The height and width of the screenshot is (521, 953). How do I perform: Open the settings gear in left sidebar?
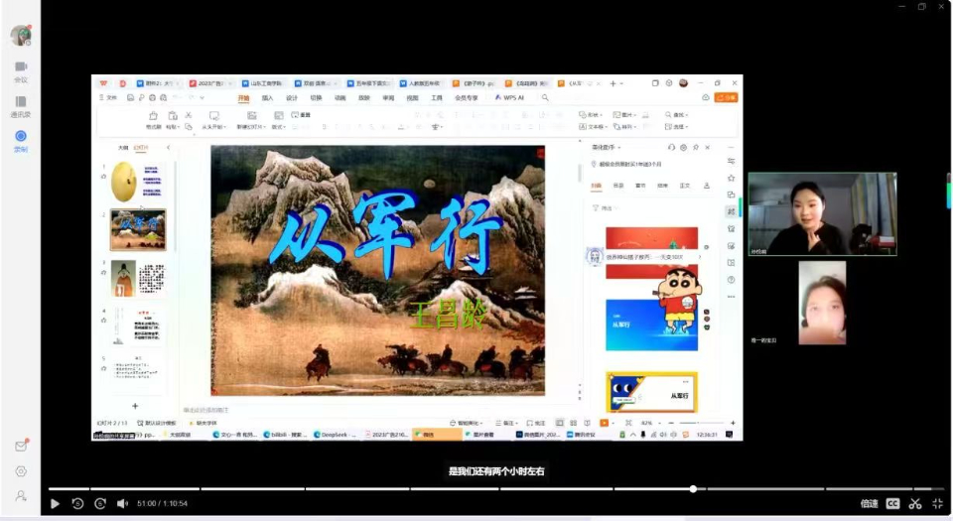21,471
